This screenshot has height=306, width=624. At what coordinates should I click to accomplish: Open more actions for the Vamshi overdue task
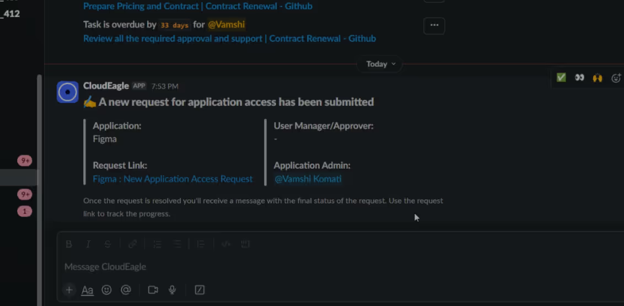point(434,26)
